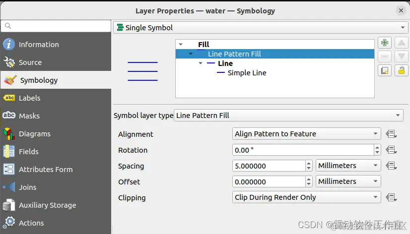Click the Information tab icon
This screenshot has width=410, height=234.
(x=9, y=45)
